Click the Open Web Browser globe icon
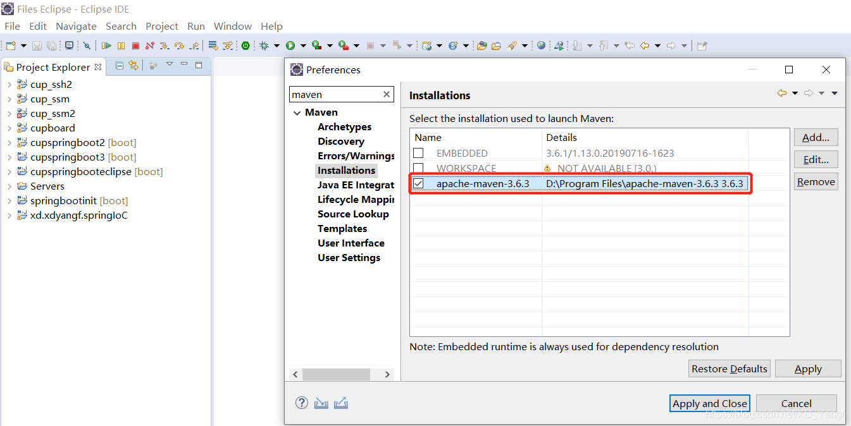The height and width of the screenshot is (426, 851). pyautogui.click(x=542, y=46)
